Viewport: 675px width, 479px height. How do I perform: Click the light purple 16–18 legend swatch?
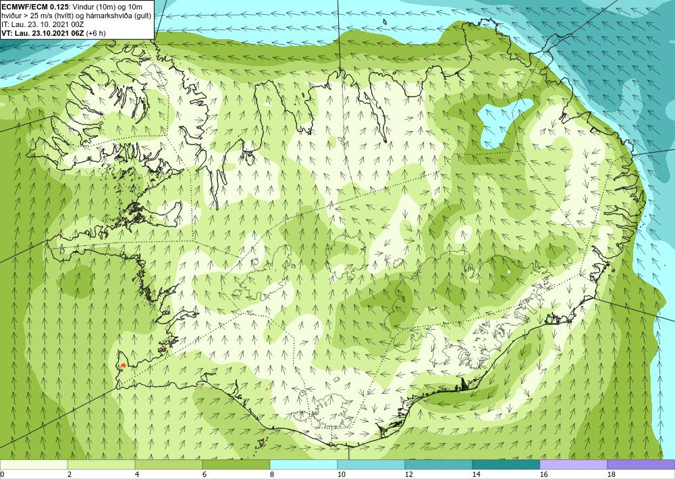coord(573,464)
